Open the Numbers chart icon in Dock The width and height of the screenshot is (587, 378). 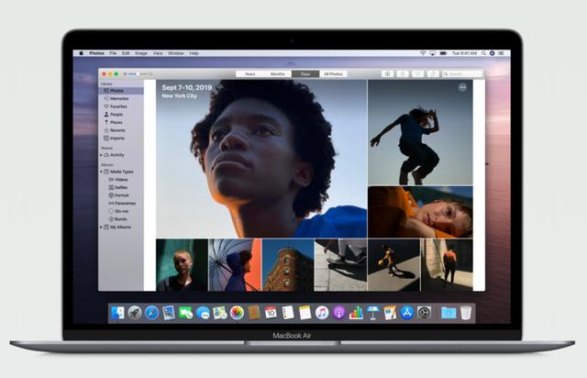click(356, 313)
